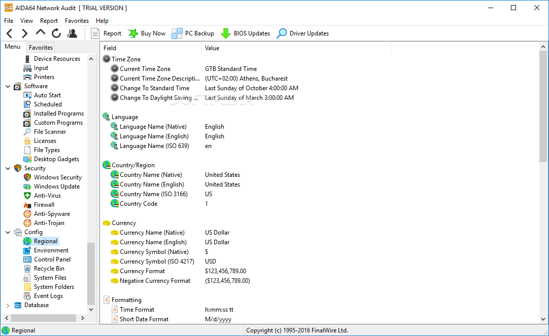Open Custom Programs in tree
549x336 pixels.
[53, 122]
